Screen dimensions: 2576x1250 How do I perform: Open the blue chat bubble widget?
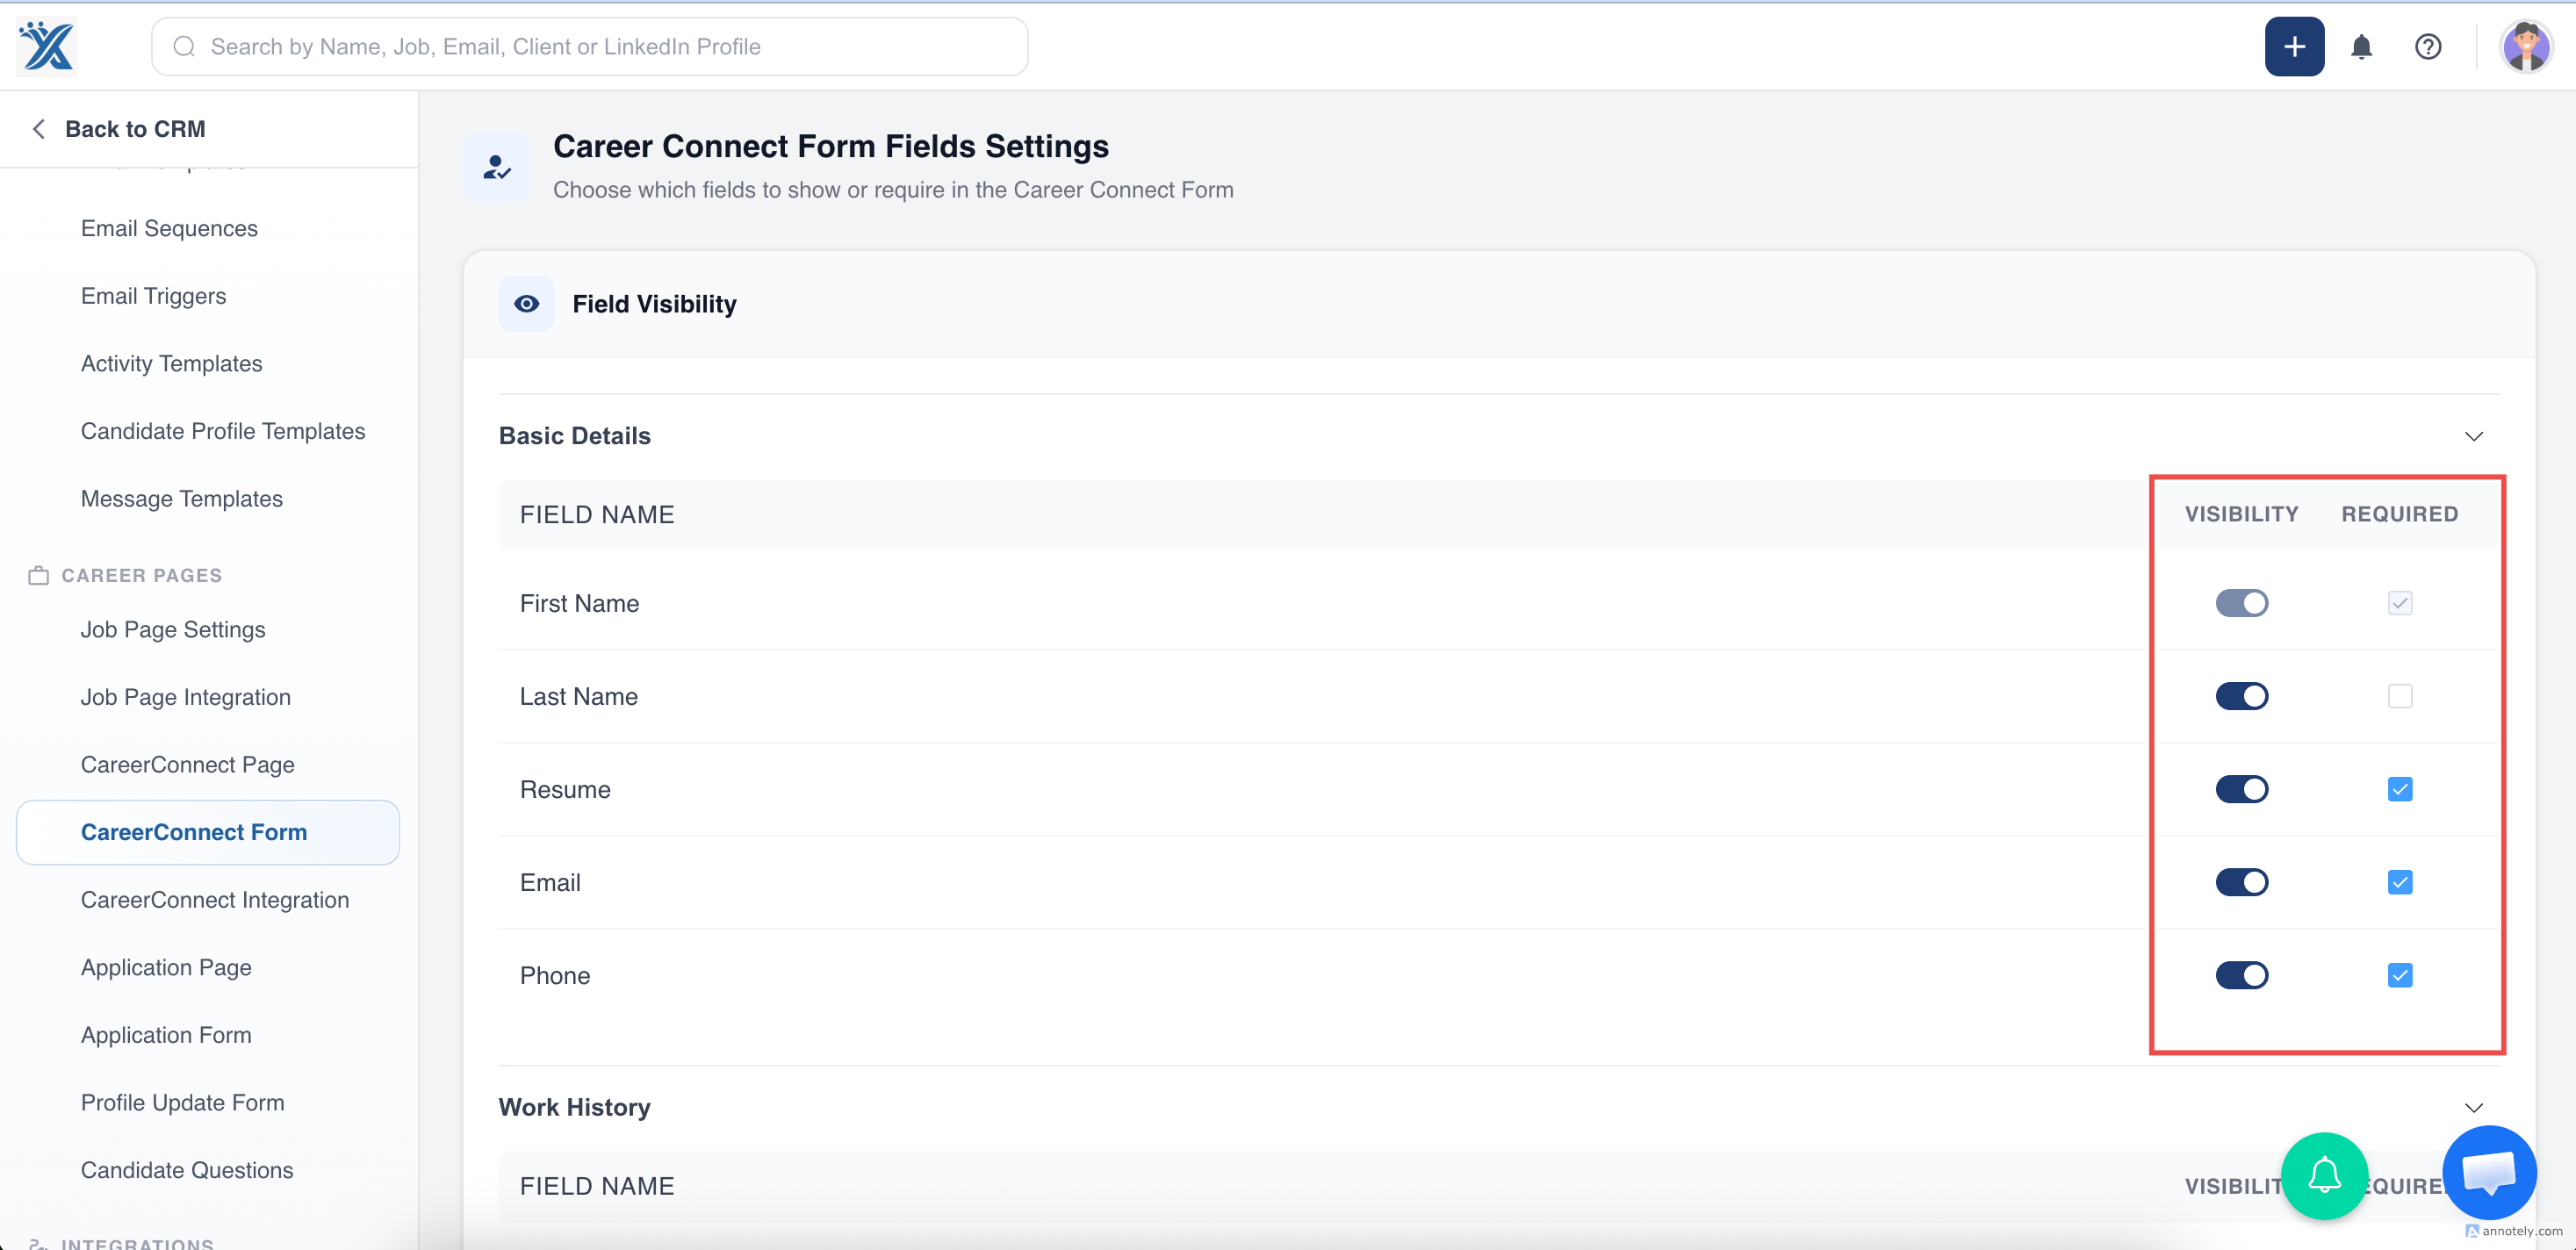click(2488, 1172)
